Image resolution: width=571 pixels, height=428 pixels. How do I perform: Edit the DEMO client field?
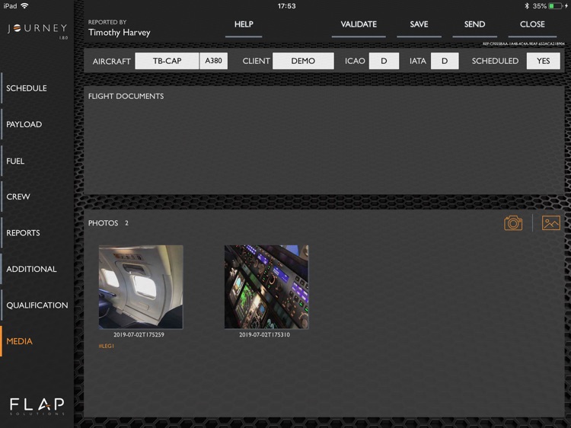pos(303,61)
